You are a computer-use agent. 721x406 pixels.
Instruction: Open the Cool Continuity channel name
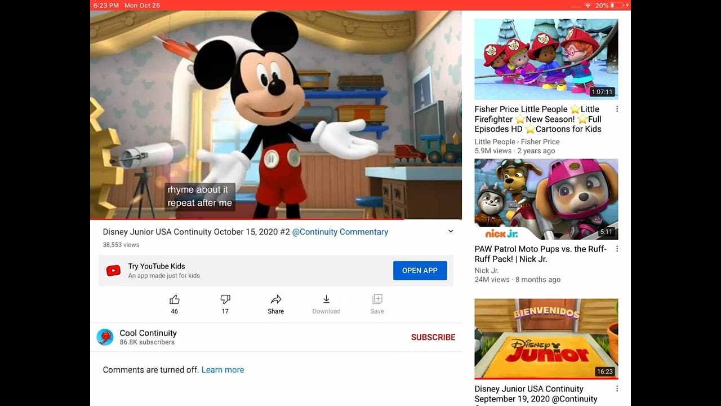(148, 333)
